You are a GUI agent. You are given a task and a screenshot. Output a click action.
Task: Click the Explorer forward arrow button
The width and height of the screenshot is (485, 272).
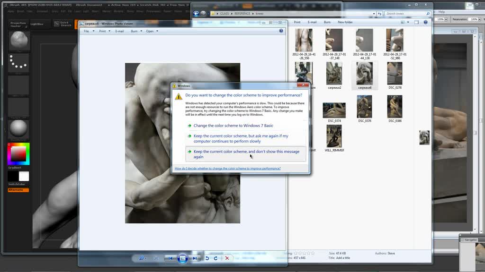pyautogui.click(x=203, y=14)
